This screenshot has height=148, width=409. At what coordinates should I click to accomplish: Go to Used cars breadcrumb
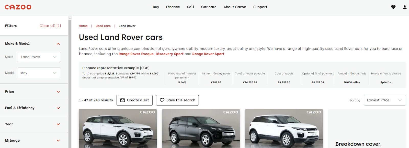[103, 26]
